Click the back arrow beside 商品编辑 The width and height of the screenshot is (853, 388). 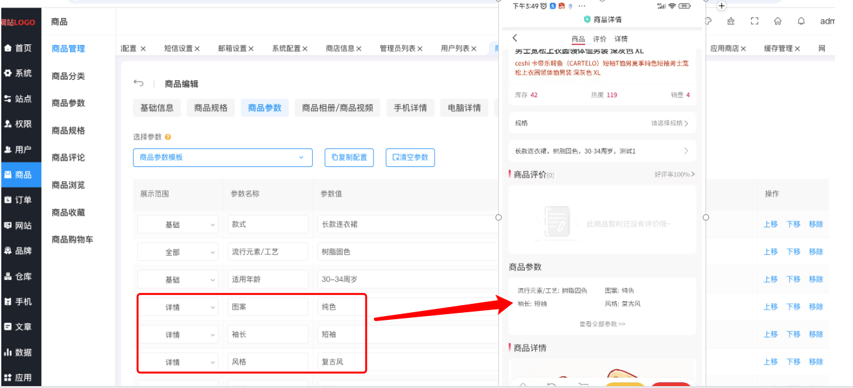tap(138, 84)
